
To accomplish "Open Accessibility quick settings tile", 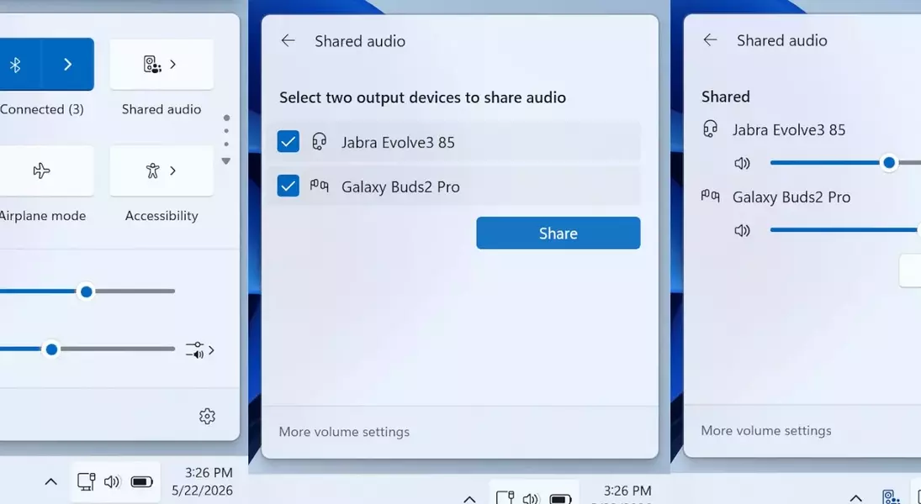I will click(161, 171).
